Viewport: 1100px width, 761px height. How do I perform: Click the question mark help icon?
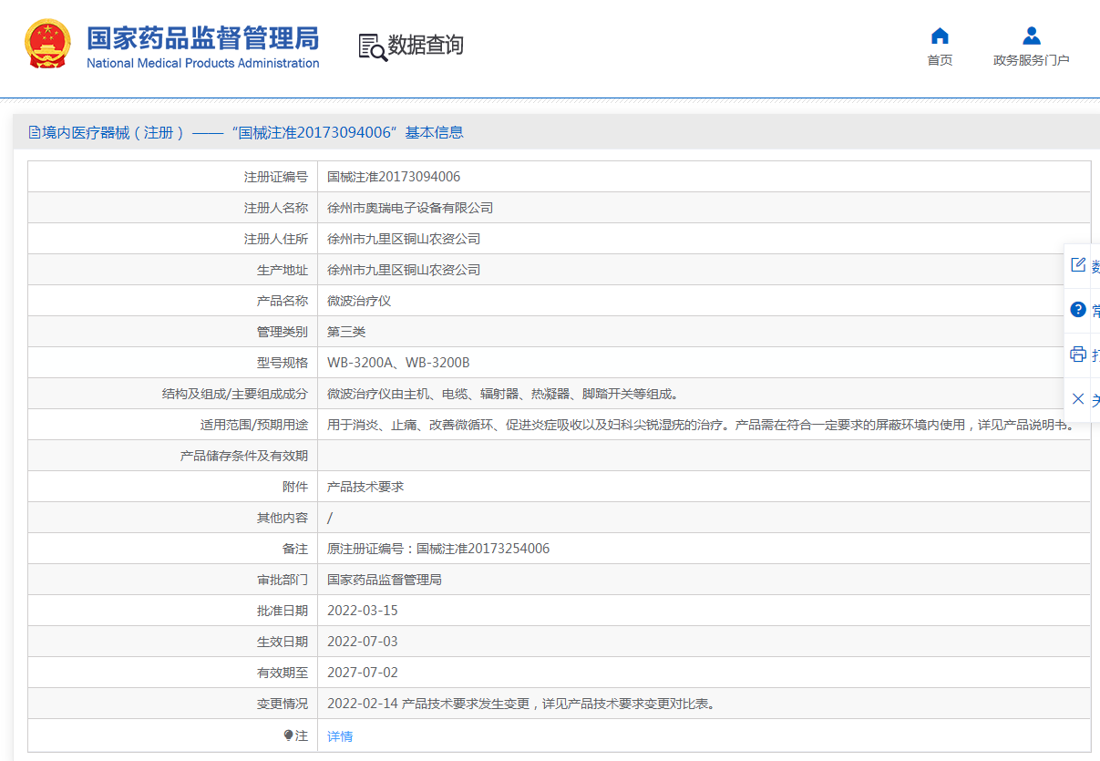tap(1078, 310)
